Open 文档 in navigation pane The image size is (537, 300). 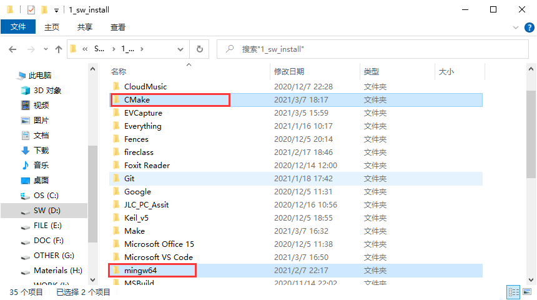point(41,136)
